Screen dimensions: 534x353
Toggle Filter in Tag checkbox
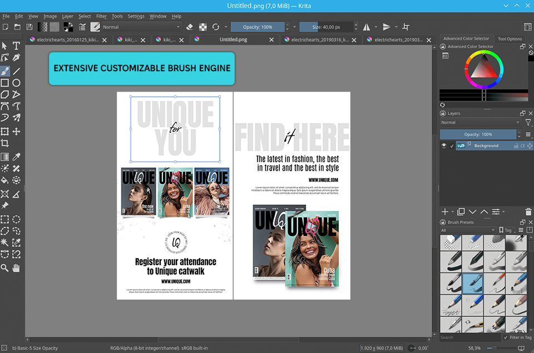(x=506, y=337)
